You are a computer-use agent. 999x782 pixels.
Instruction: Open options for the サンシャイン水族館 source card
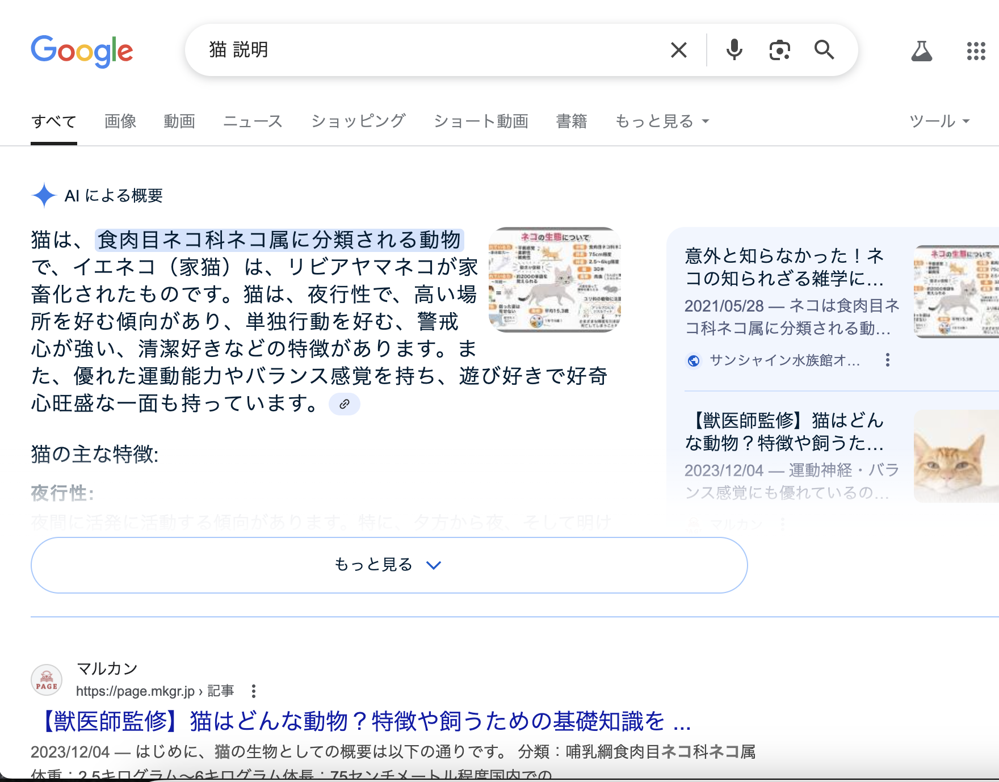coord(888,360)
